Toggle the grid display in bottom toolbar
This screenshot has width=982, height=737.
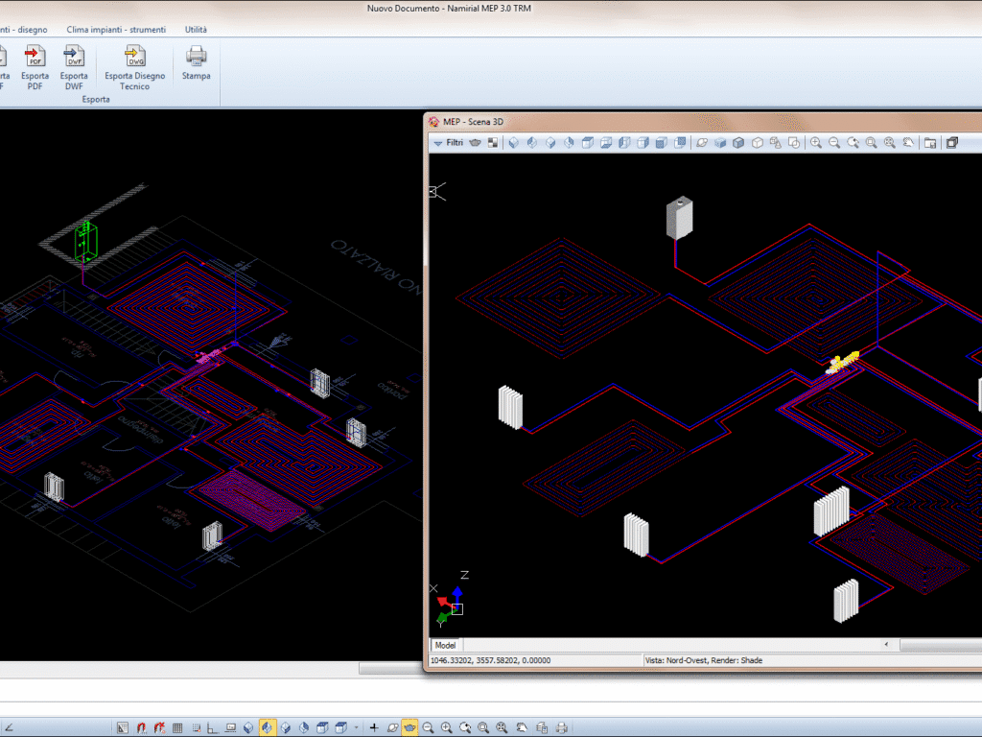point(177,727)
